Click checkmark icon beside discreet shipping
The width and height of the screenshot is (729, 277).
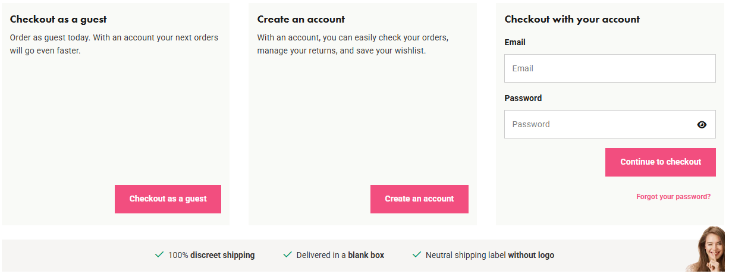159,254
